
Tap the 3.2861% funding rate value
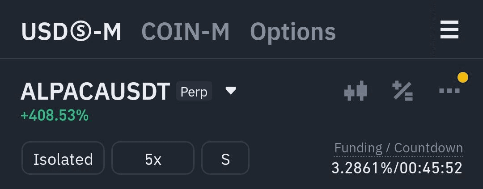pyautogui.click(x=361, y=168)
